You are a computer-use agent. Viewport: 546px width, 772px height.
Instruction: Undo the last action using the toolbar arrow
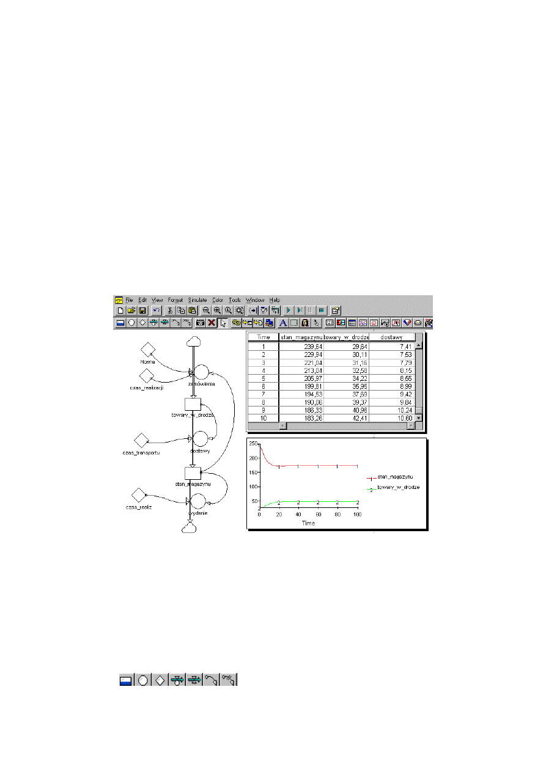[x=157, y=311]
